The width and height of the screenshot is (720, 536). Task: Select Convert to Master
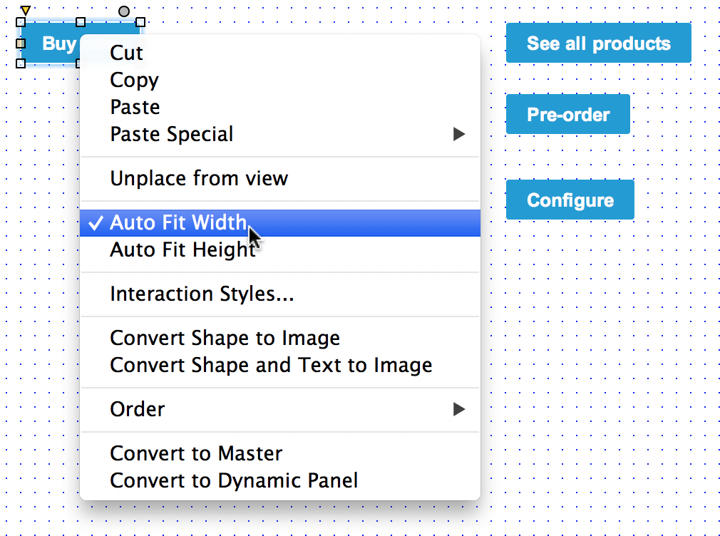(196, 453)
